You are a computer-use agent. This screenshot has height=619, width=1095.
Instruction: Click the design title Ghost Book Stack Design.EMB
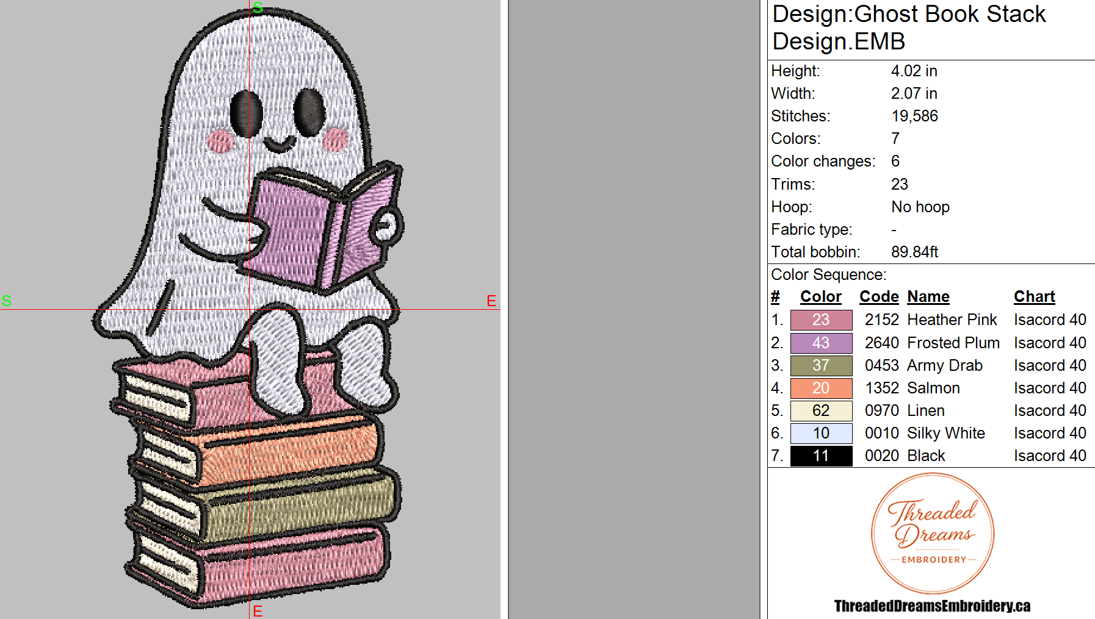(909, 27)
